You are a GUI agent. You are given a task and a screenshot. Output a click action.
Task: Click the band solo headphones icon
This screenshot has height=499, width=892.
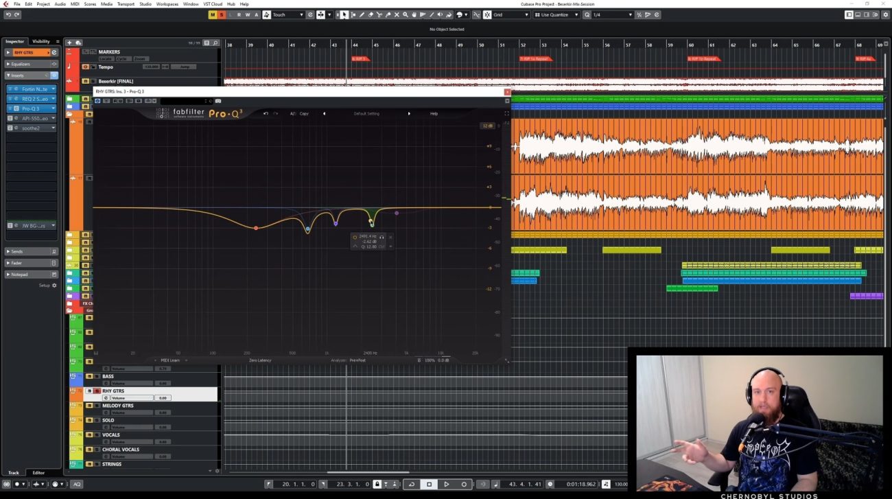382,237
